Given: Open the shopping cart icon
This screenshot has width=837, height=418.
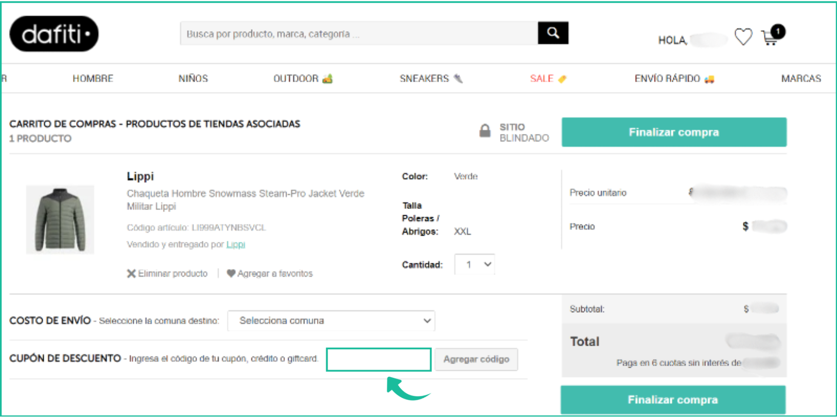Looking at the screenshot, I should pyautogui.click(x=770, y=37).
